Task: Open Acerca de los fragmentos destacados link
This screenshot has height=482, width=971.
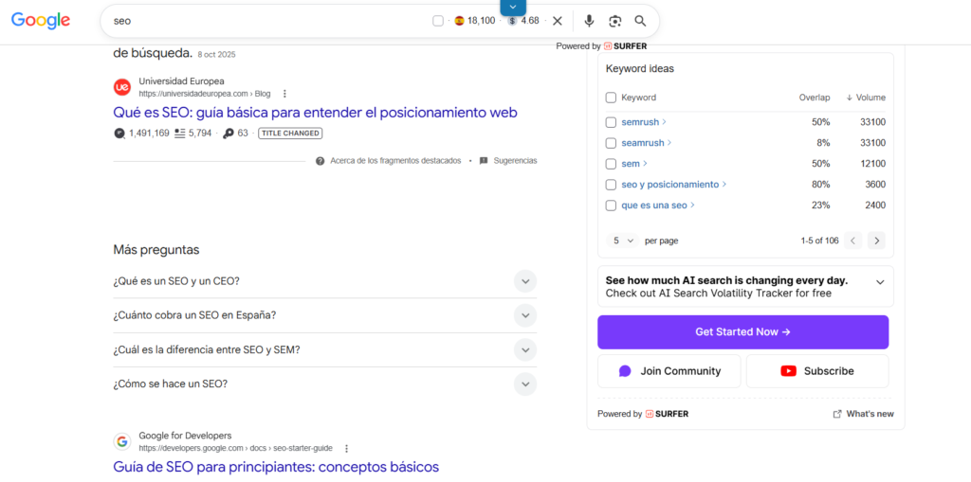Action: (x=395, y=161)
